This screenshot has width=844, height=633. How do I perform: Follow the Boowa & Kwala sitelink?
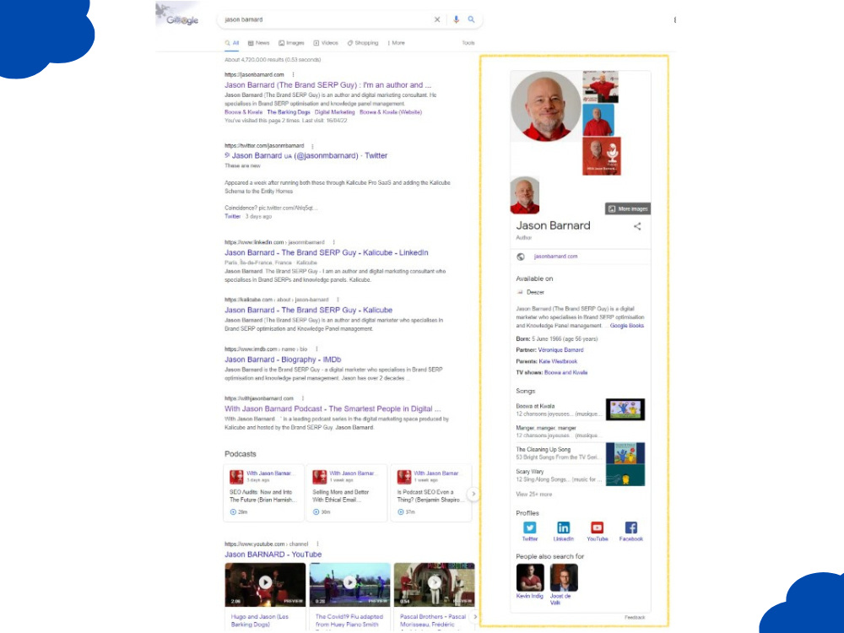point(243,112)
